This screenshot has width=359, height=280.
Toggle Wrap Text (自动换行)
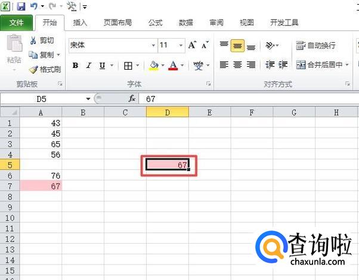(315, 45)
